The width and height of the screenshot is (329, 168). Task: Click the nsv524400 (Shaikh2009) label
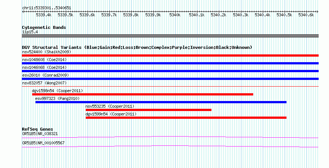pyautogui.click(x=47, y=52)
